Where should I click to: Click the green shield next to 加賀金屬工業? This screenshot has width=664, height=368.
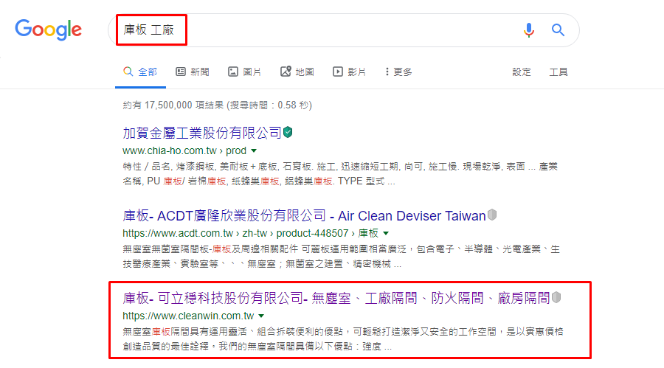click(x=288, y=132)
